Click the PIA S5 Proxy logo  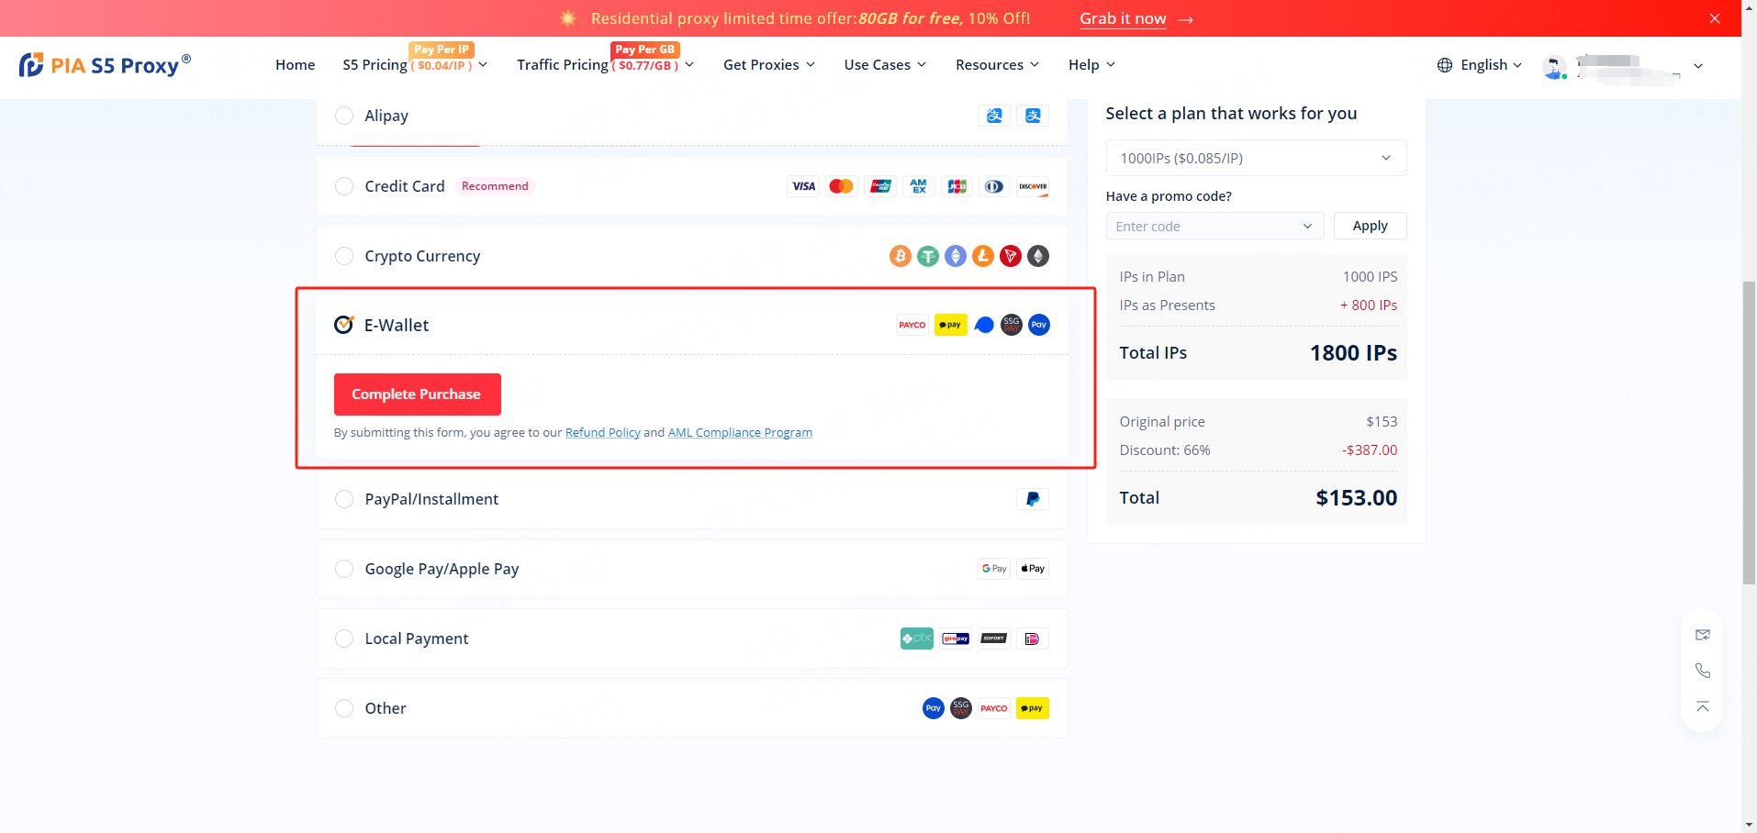[105, 65]
